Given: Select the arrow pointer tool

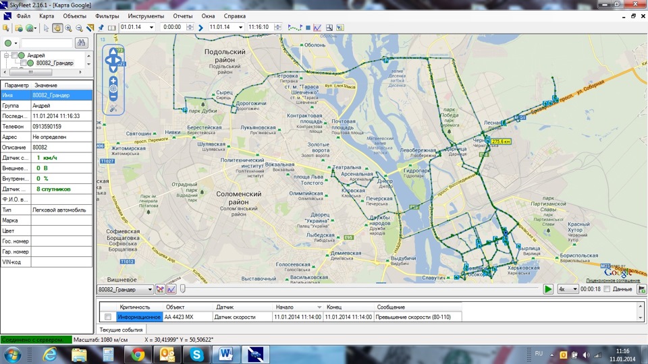Looking at the screenshot, I should [x=47, y=28].
